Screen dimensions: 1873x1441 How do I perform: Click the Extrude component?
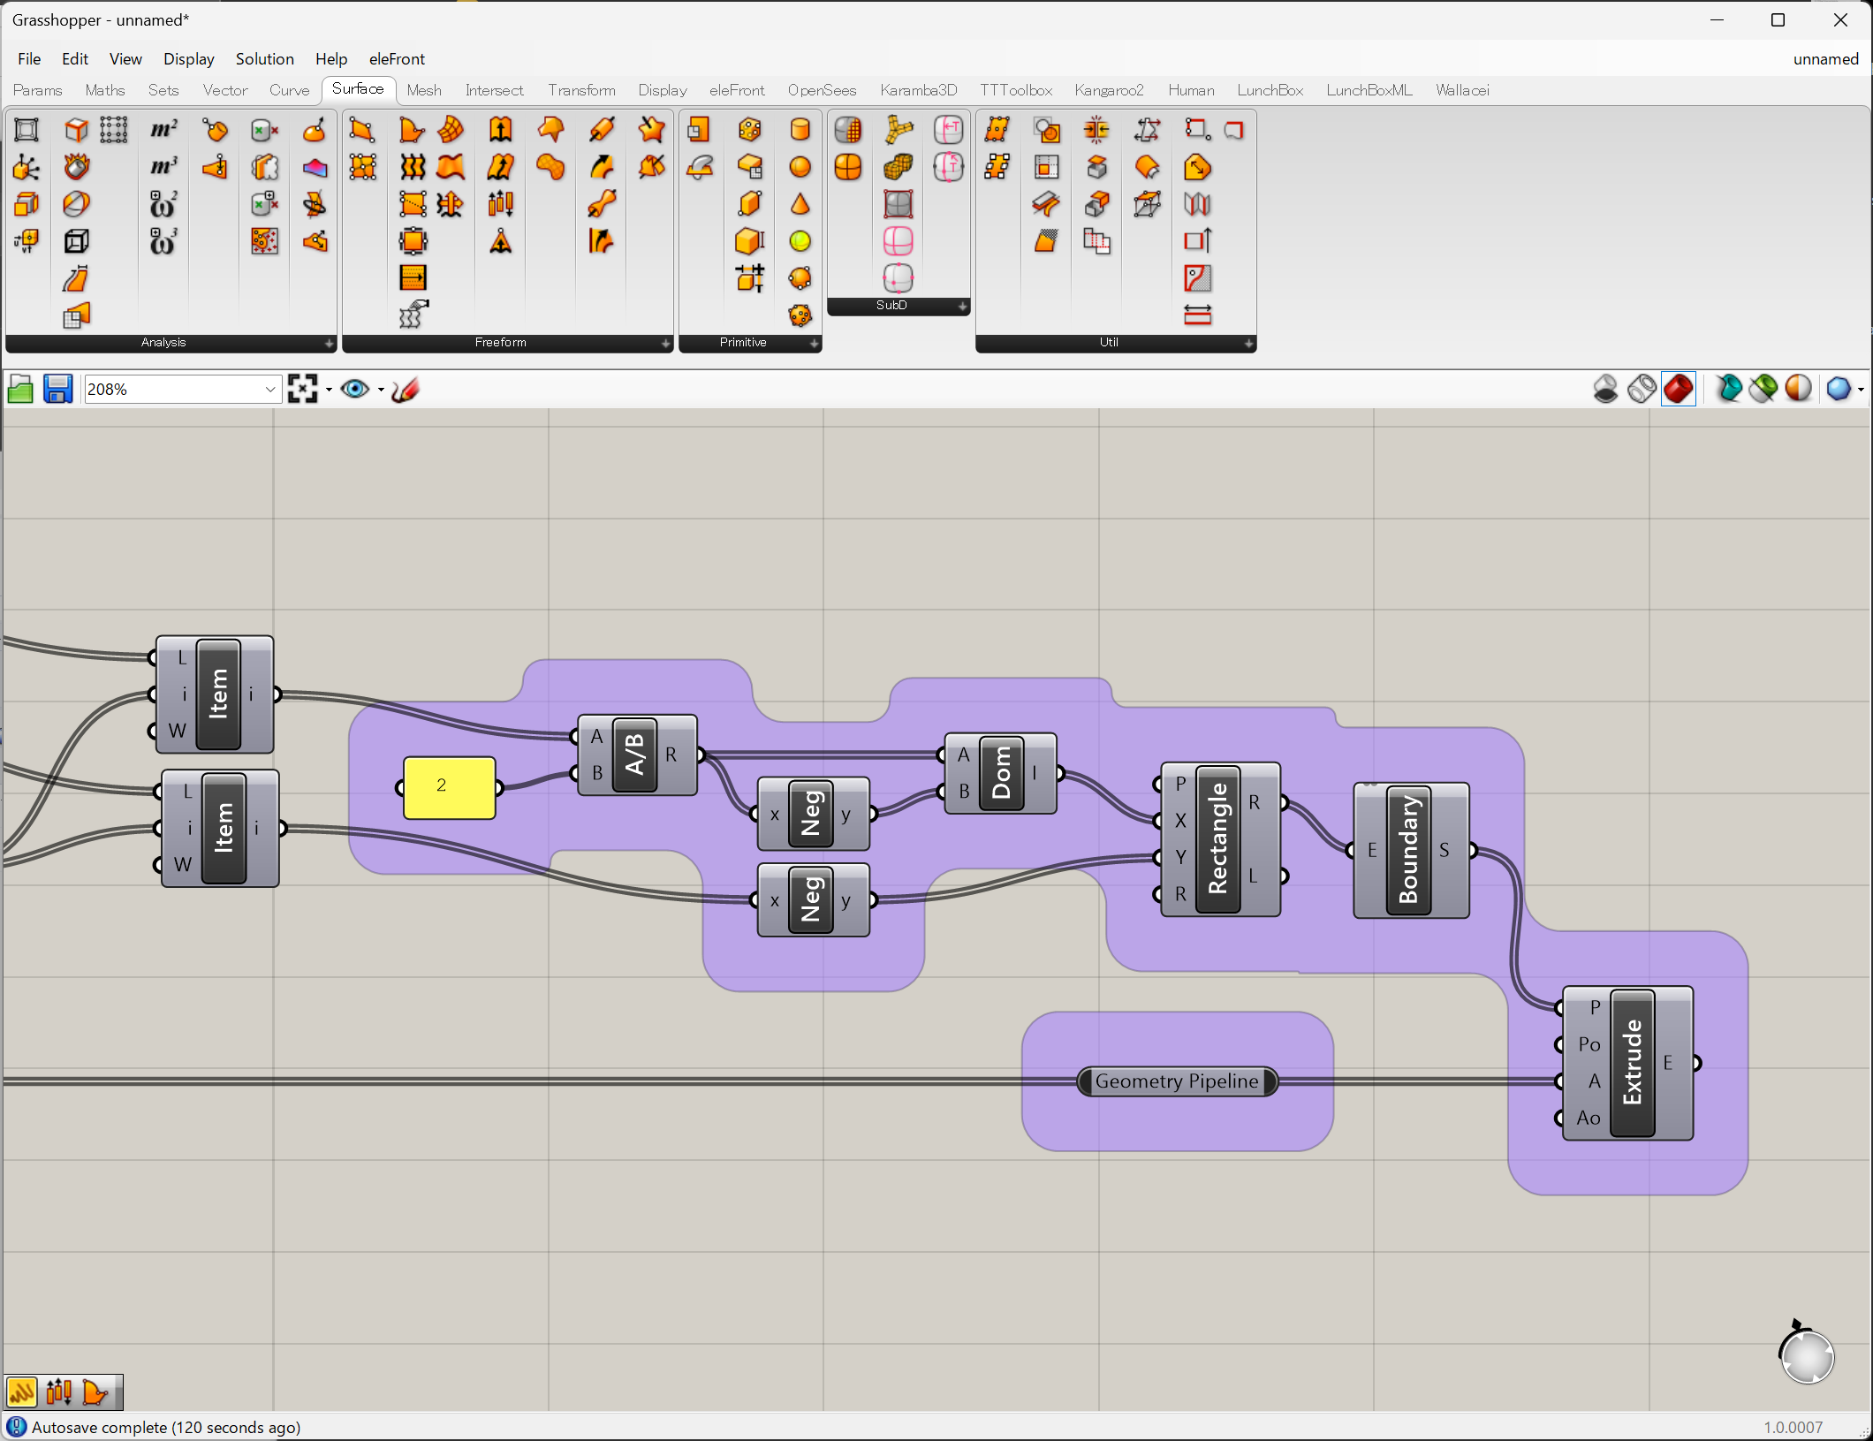tap(1631, 1063)
